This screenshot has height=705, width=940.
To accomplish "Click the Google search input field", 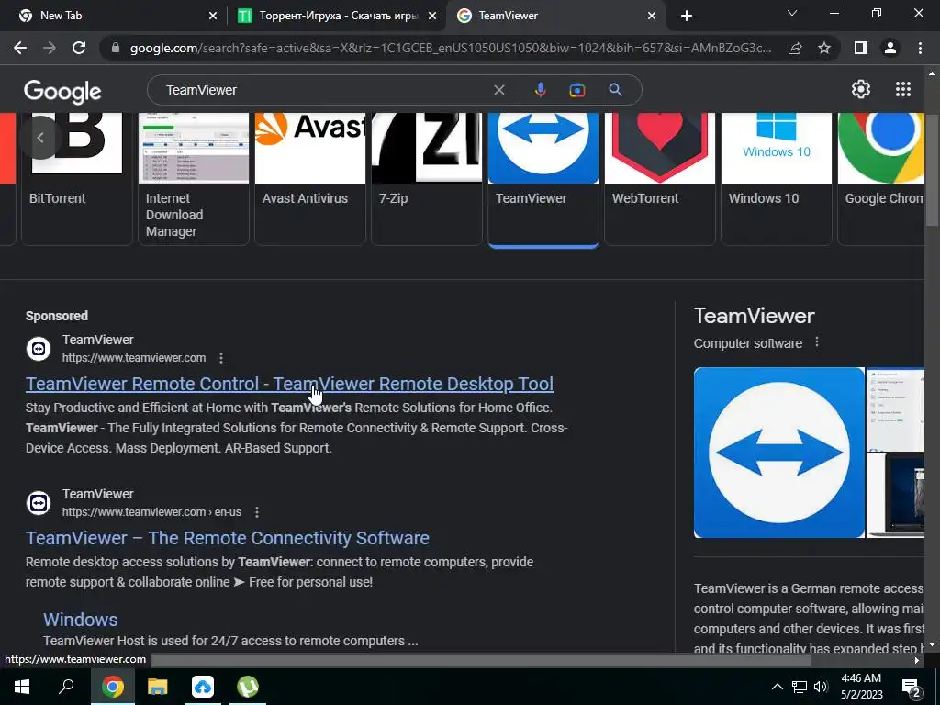I will [324, 90].
